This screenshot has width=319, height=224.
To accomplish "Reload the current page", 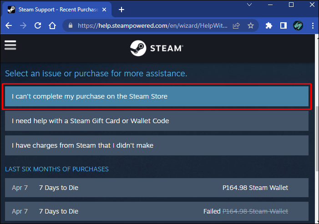I will point(38,26).
